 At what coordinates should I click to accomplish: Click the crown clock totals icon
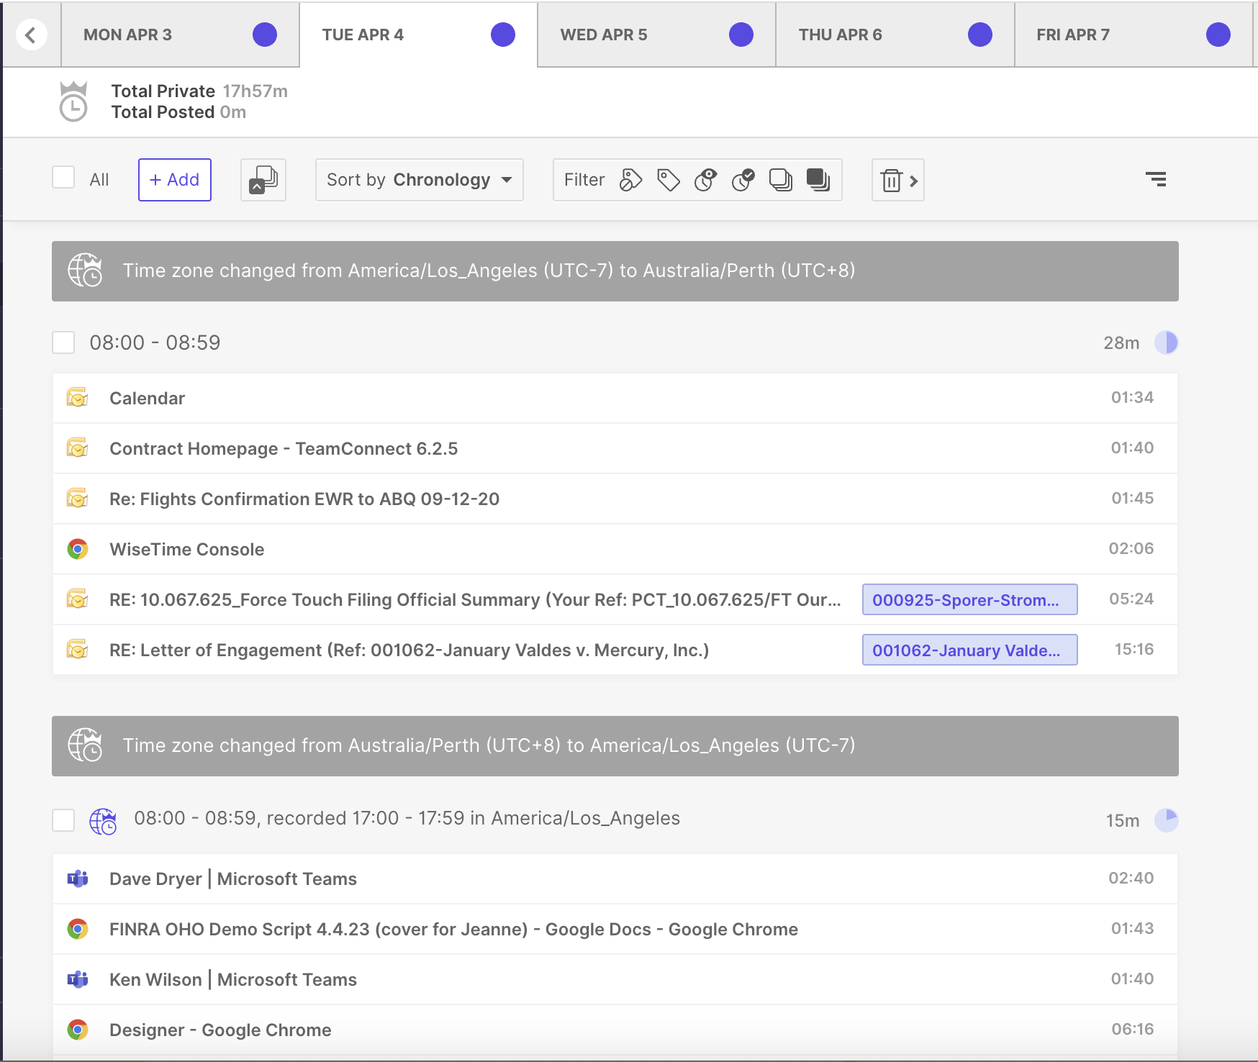(73, 101)
